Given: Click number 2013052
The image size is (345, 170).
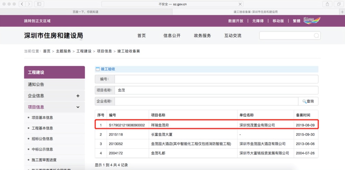Looking at the screenshot, I should 116,144.
